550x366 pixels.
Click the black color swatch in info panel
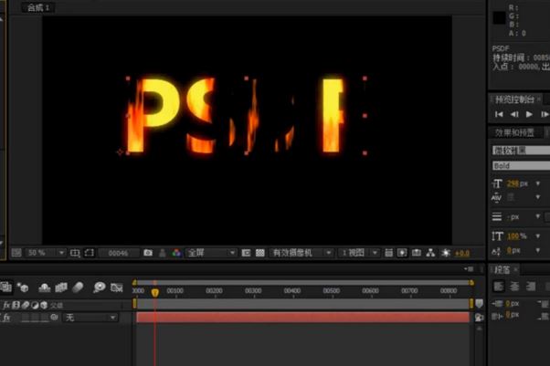pyautogui.click(x=499, y=16)
